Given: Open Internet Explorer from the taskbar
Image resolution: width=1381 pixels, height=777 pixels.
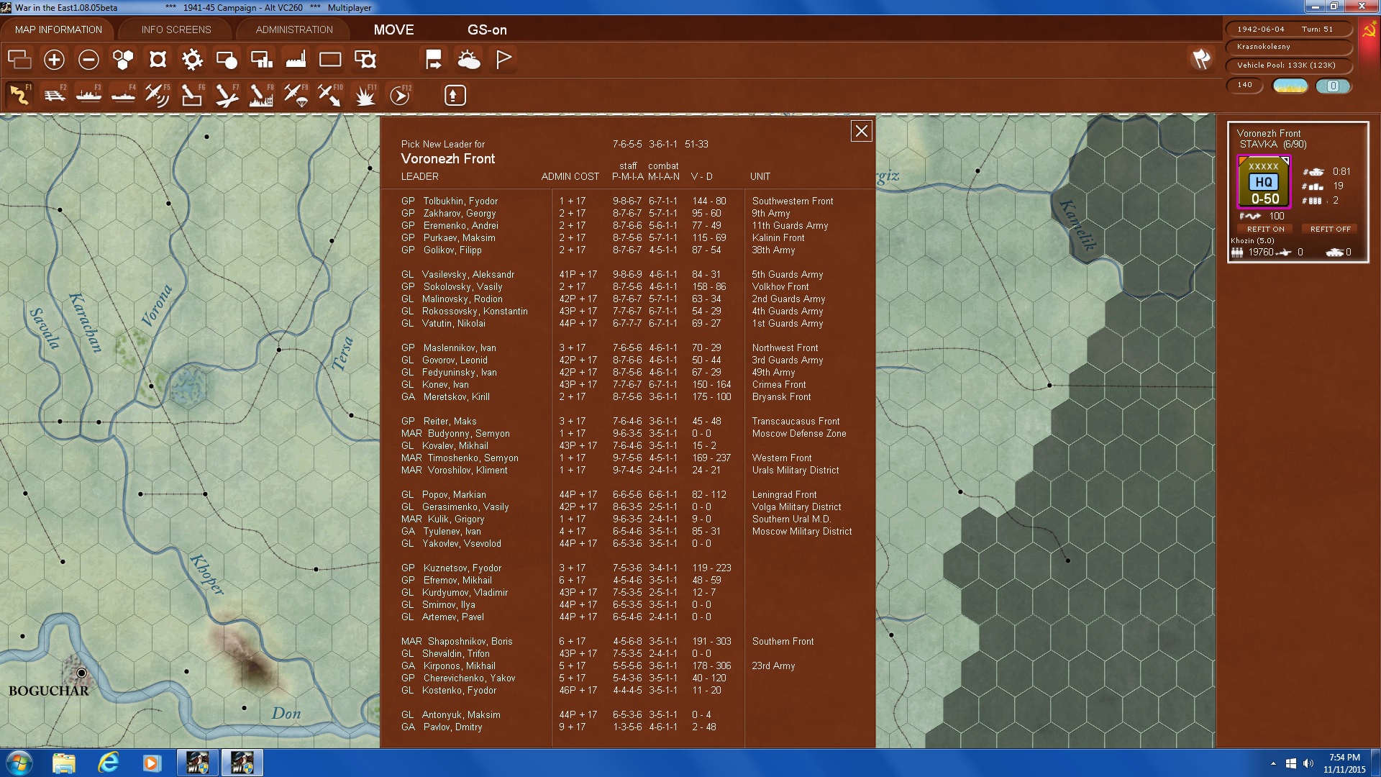Looking at the screenshot, I should pyautogui.click(x=108, y=763).
